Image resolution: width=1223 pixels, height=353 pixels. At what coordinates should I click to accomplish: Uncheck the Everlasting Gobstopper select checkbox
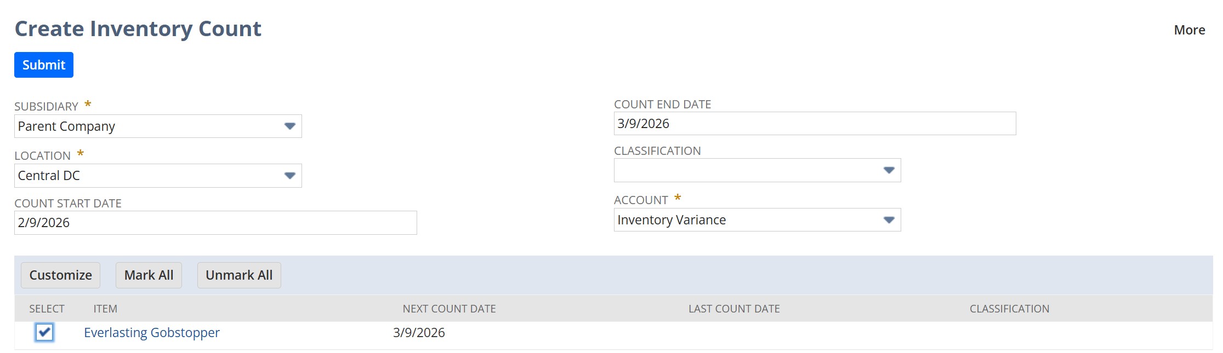click(x=44, y=332)
